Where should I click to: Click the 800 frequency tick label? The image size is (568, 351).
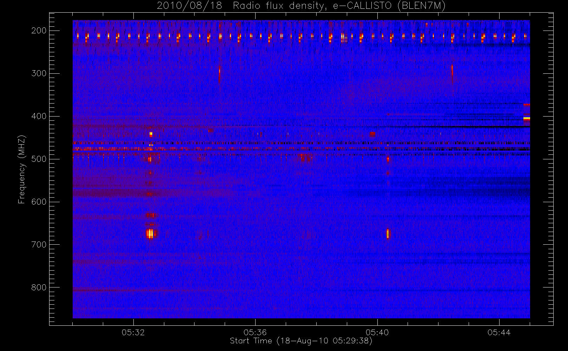[x=39, y=287]
